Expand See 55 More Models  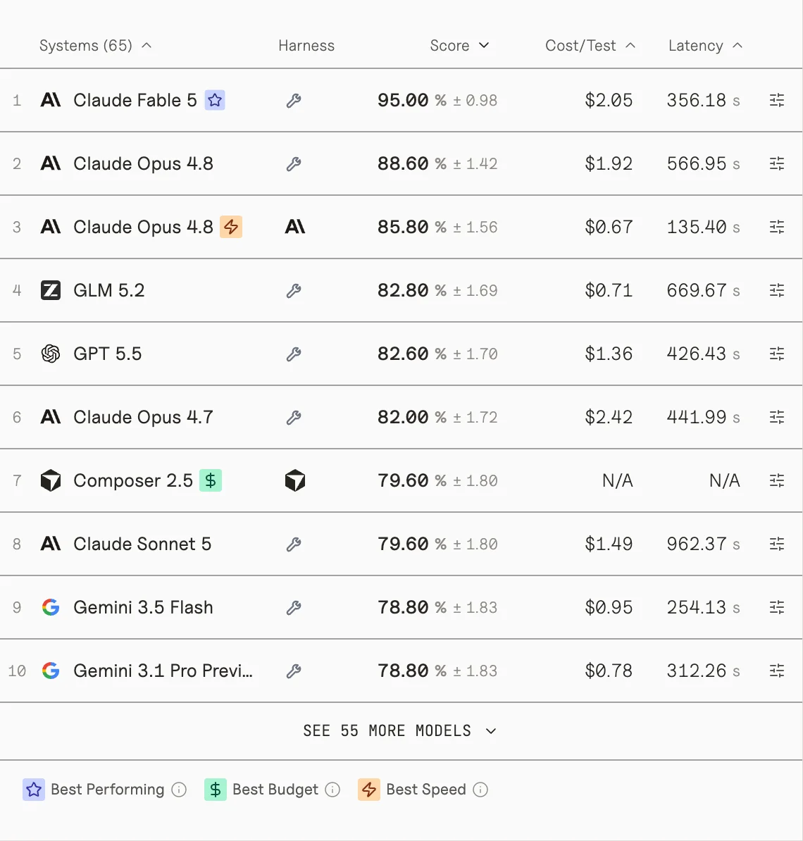click(400, 730)
